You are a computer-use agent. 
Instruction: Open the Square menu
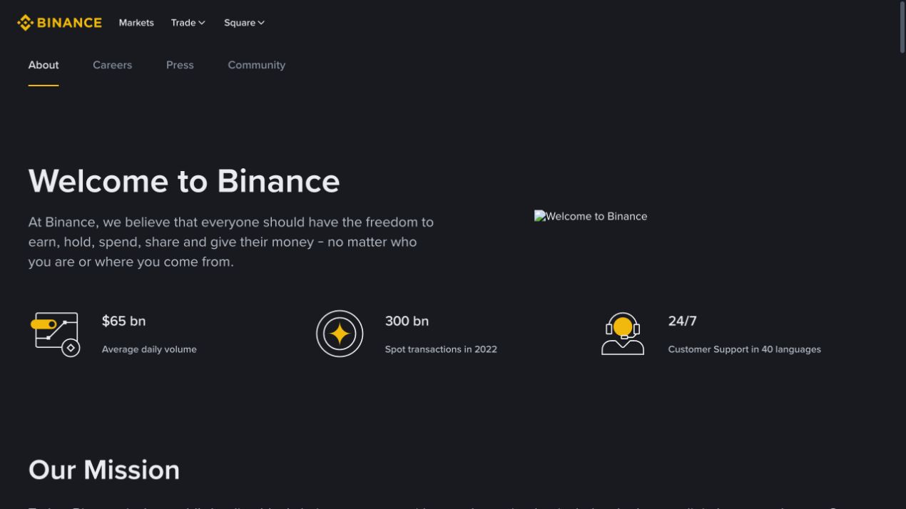tap(244, 23)
